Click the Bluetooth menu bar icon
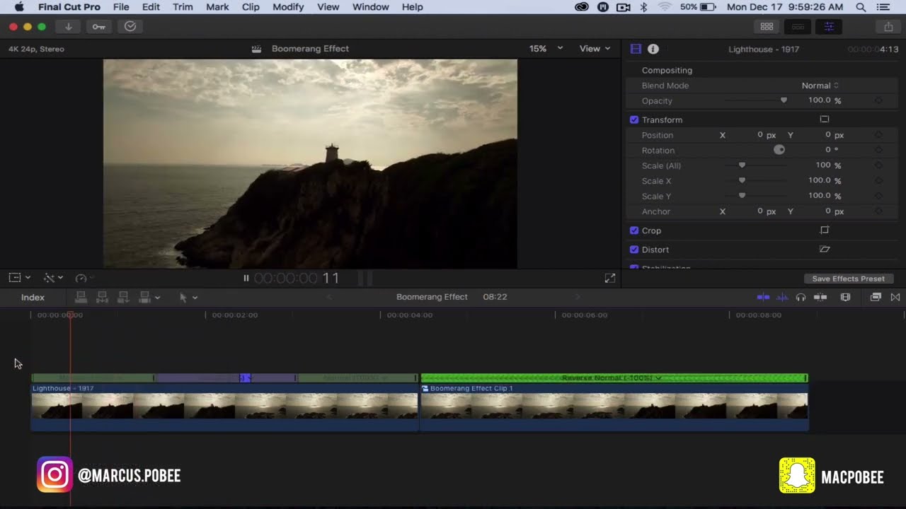Image resolution: width=906 pixels, height=509 pixels. [x=644, y=7]
